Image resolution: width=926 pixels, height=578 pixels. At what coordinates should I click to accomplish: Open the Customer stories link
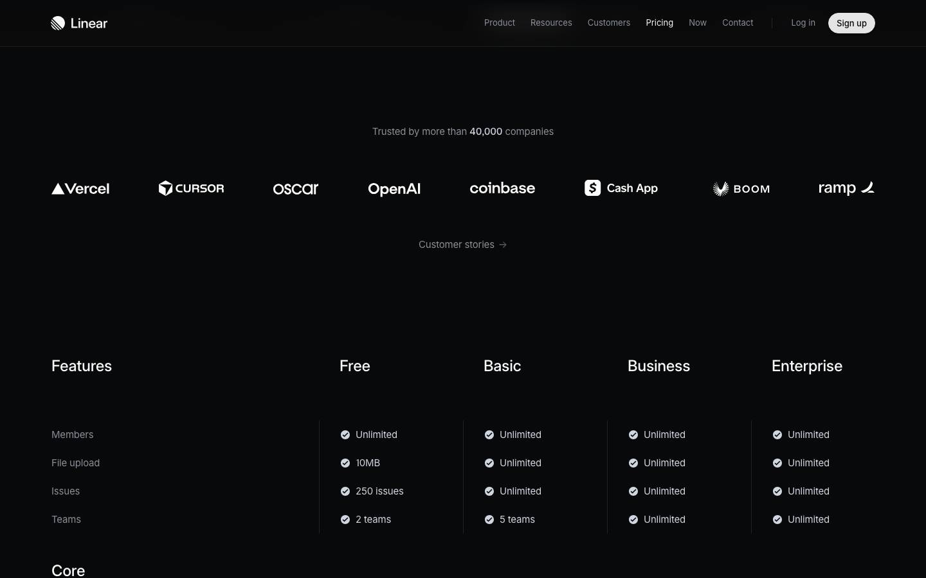pos(463,245)
